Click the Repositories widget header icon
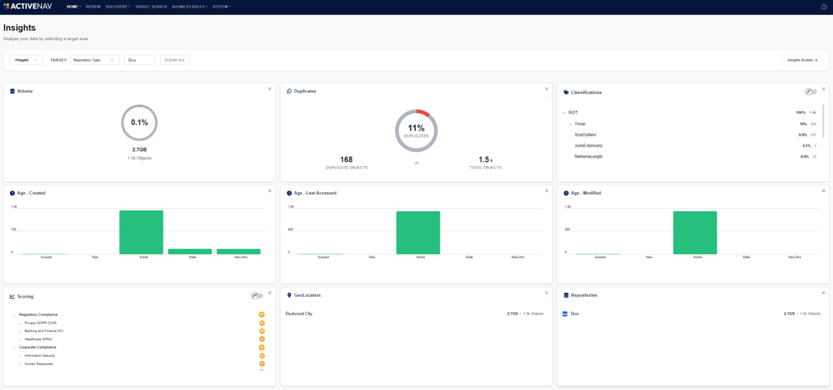 pyautogui.click(x=566, y=295)
